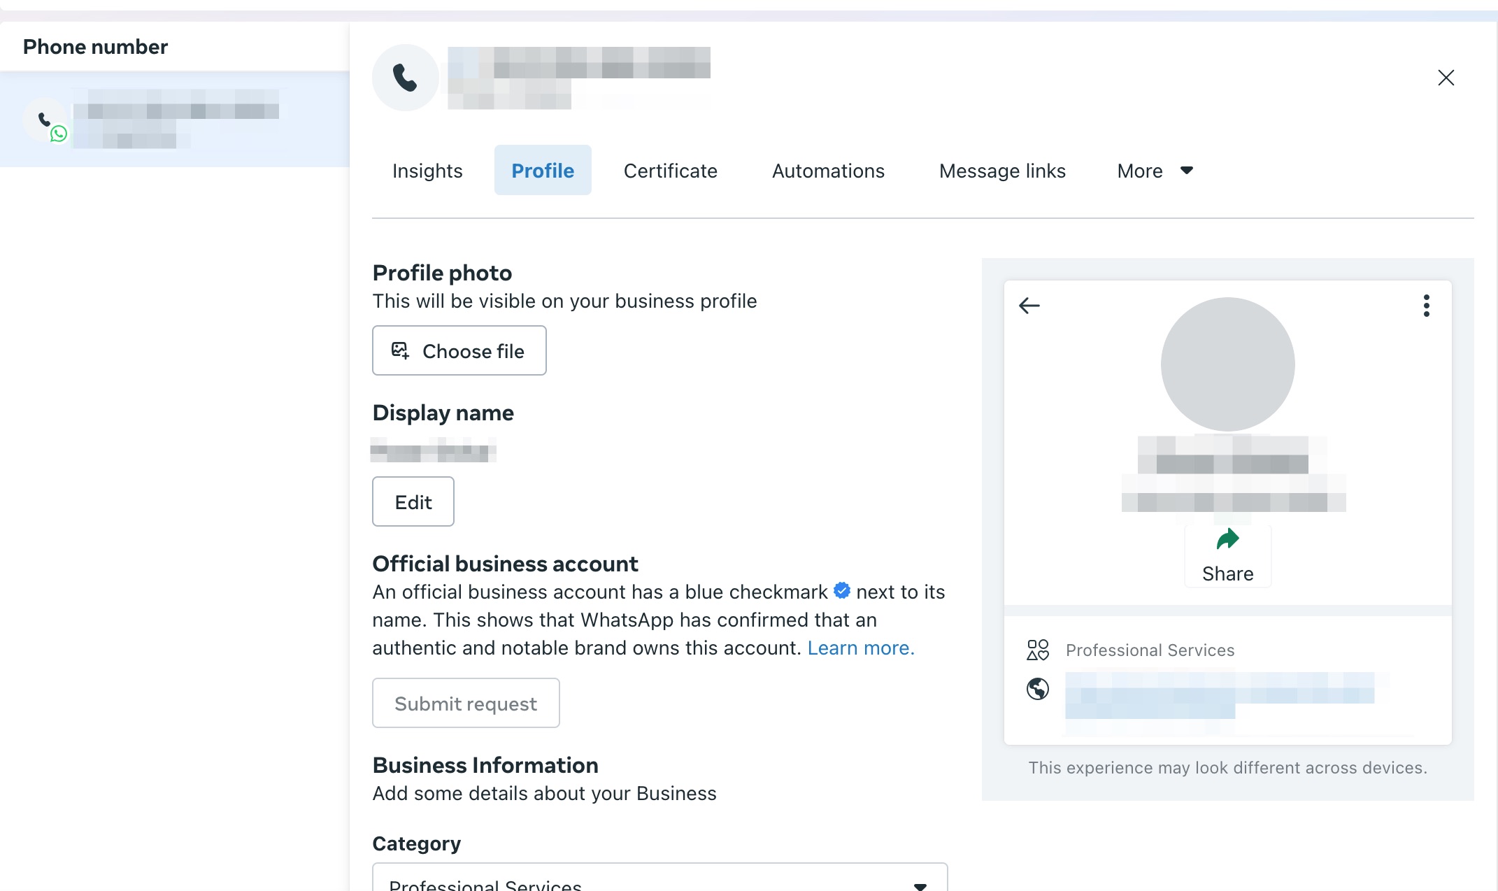Click the category shapes icon in preview
This screenshot has height=891, width=1498.
click(x=1038, y=650)
